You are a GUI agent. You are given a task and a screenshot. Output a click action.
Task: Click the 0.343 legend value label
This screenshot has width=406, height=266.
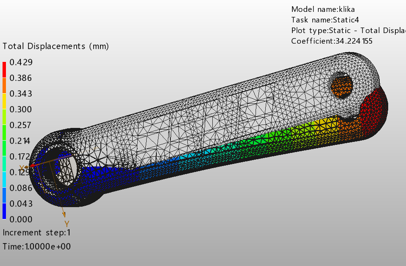pyautogui.click(x=18, y=94)
